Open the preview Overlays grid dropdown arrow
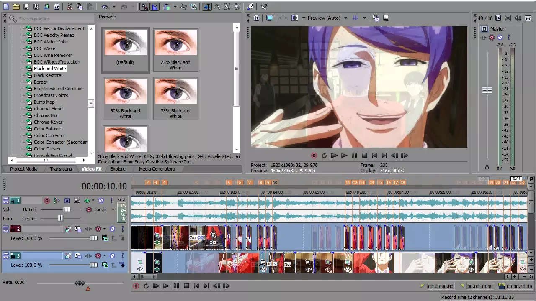Viewport: 536px width, 301px height. click(x=364, y=18)
